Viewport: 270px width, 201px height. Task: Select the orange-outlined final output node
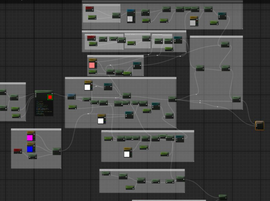[259, 126]
